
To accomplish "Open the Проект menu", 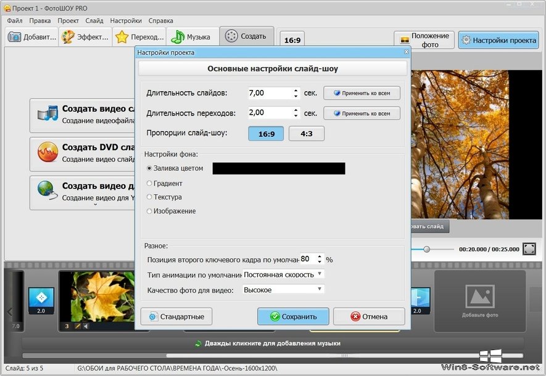I will point(68,21).
